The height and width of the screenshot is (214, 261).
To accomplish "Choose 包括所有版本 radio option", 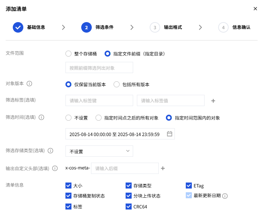I will (117, 84).
